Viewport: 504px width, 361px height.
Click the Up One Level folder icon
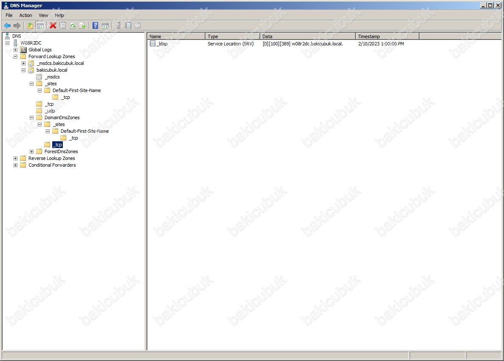tap(30, 26)
